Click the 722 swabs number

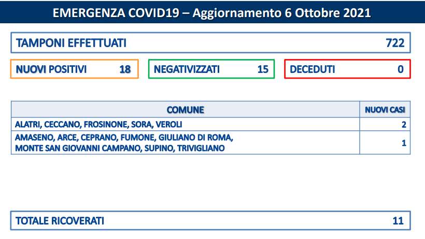coord(395,43)
